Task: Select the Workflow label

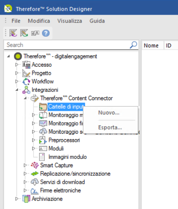Action: click(x=43, y=82)
